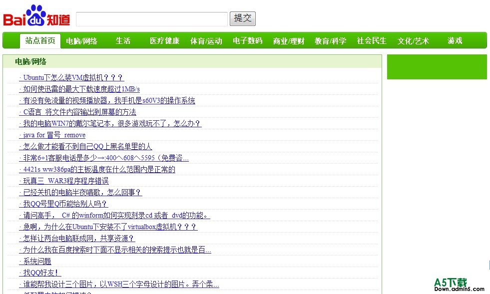Screen dimensions: 490x294
Task: Select 游戏 in the navigation bar
Action: [455, 41]
